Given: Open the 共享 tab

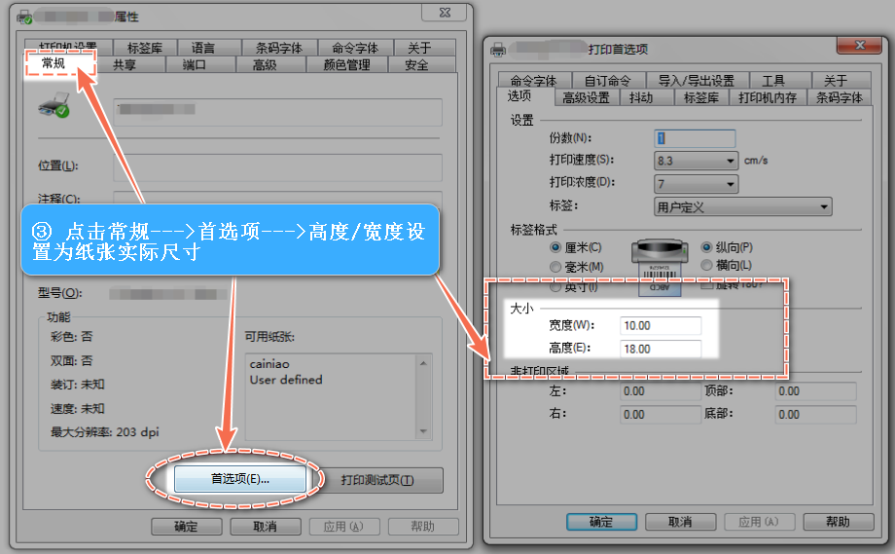Looking at the screenshot, I should click(125, 65).
